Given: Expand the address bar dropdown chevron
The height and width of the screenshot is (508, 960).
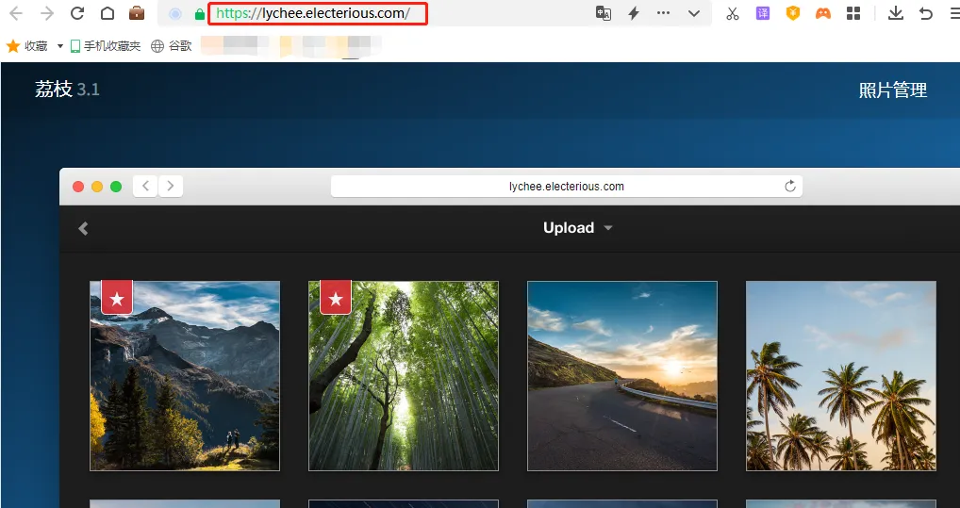Looking at the screenshot, I should tap(694, 13).
